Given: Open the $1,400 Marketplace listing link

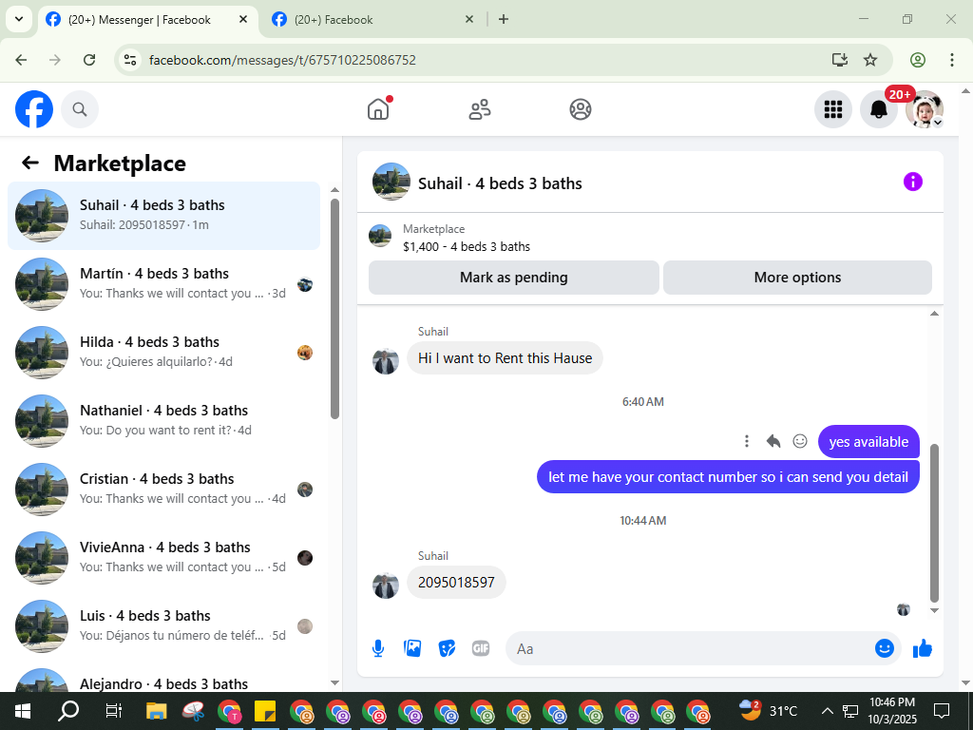Looking at the screenshot, I should tap(467, 246).
